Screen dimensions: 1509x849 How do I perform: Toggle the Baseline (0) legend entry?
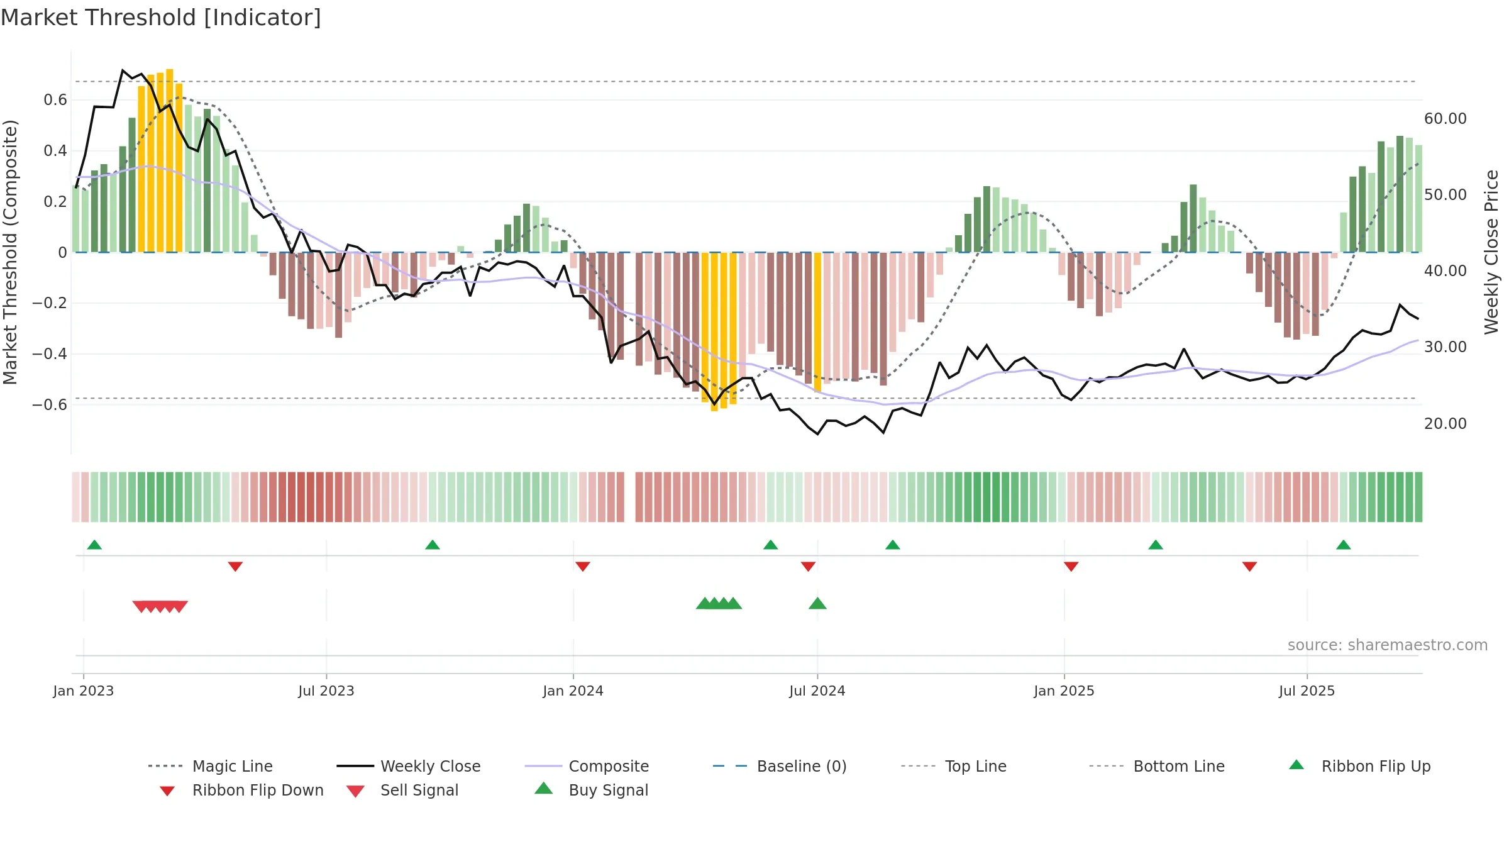780,766
